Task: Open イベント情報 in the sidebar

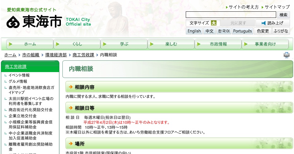Action: click(x=19, y=75)
